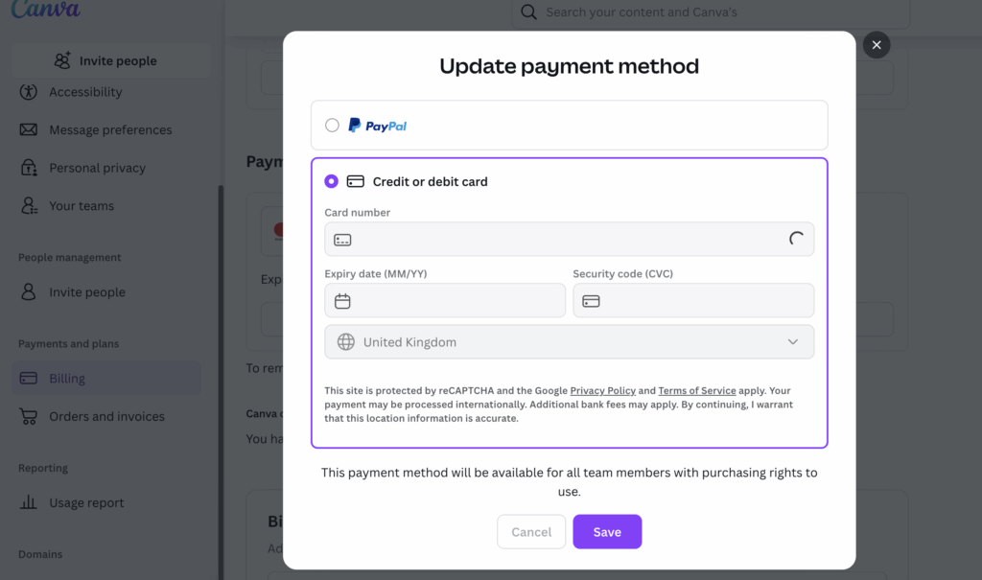Image resolution: width=982 pixels, height=580 pixels.
Task: Select the Credit or debit card option
Action: 332,181
